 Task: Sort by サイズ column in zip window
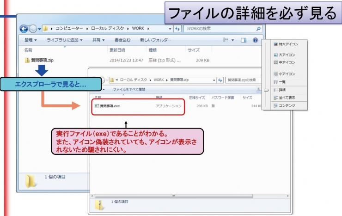247,98
